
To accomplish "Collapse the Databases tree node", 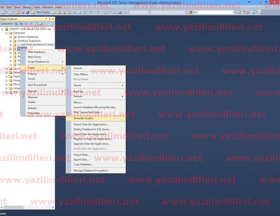I will [x=7, y=33].
